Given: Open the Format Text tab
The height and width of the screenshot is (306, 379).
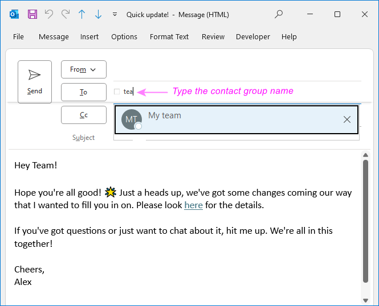Looking at the screenshot, I should pos(169,36).
